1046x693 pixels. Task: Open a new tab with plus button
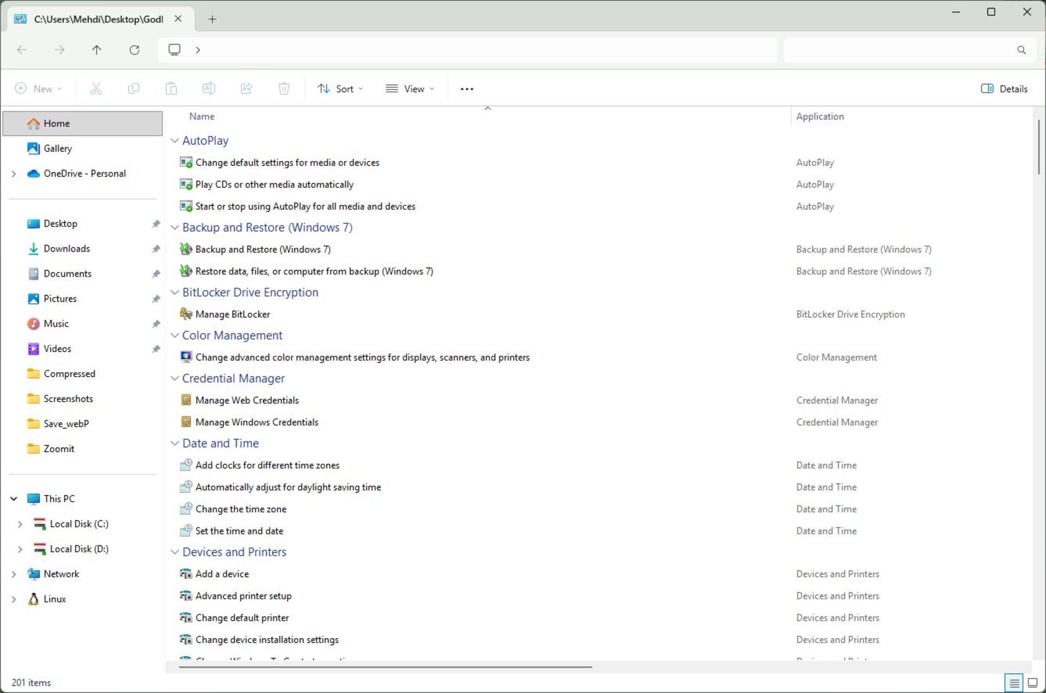212,20
